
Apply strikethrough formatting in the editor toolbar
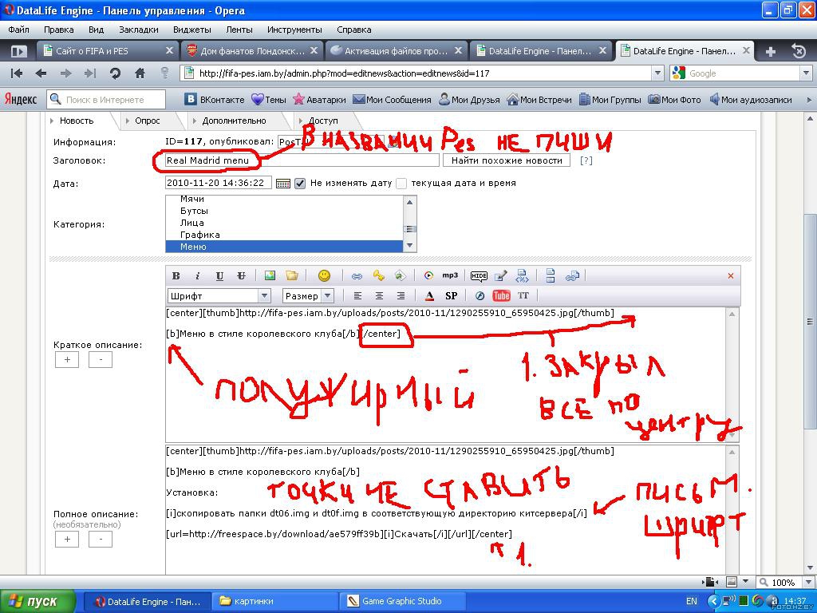[241, 275]
